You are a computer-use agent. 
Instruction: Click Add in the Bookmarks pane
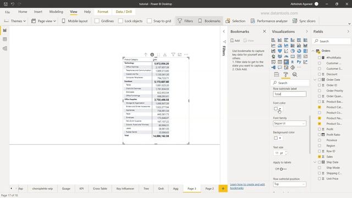click(x=235, y=41)
